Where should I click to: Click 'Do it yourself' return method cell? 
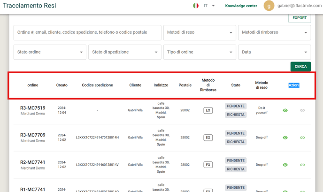[261, 110]
